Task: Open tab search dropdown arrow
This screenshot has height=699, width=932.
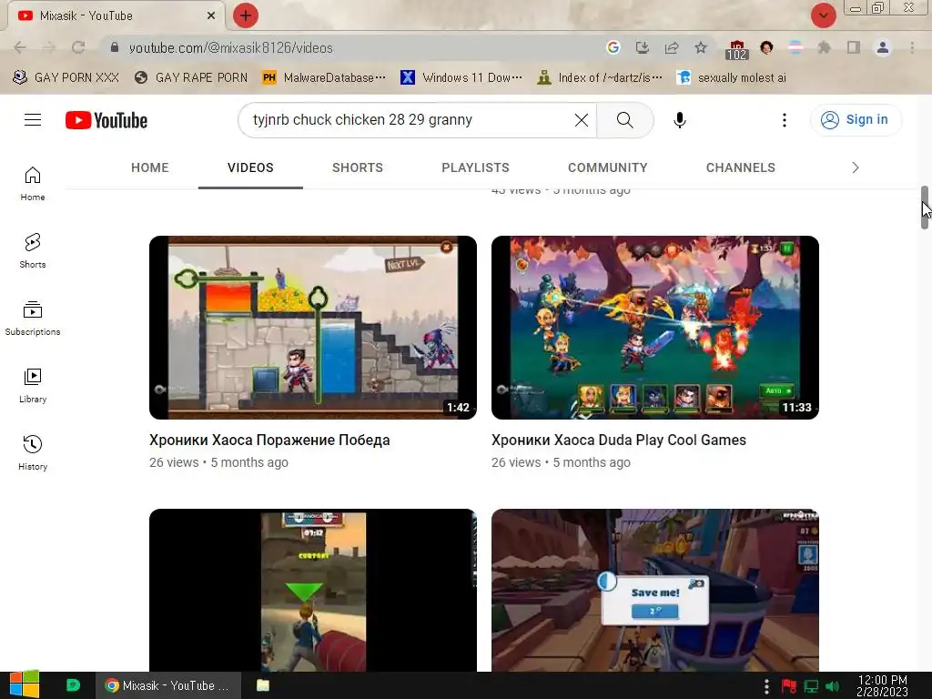Action: [x=823, y=15]
